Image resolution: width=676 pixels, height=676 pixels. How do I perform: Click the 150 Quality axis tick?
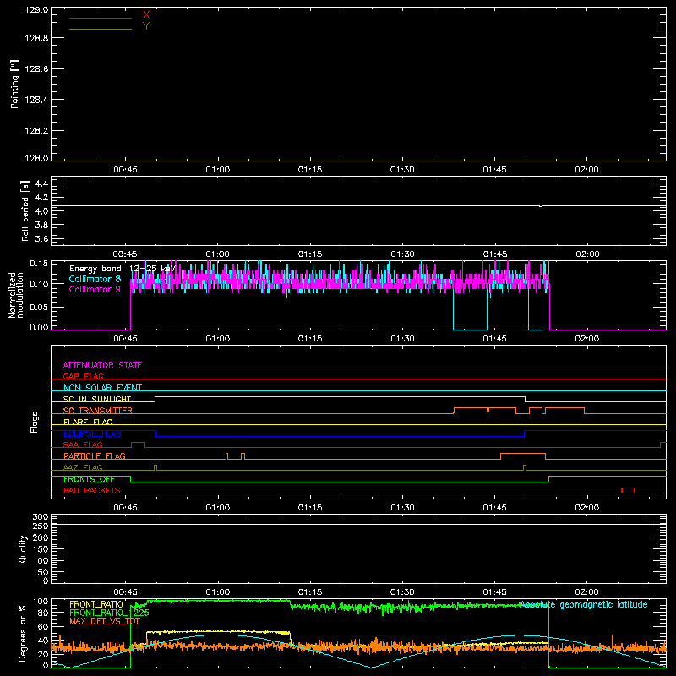coord(41,549)
